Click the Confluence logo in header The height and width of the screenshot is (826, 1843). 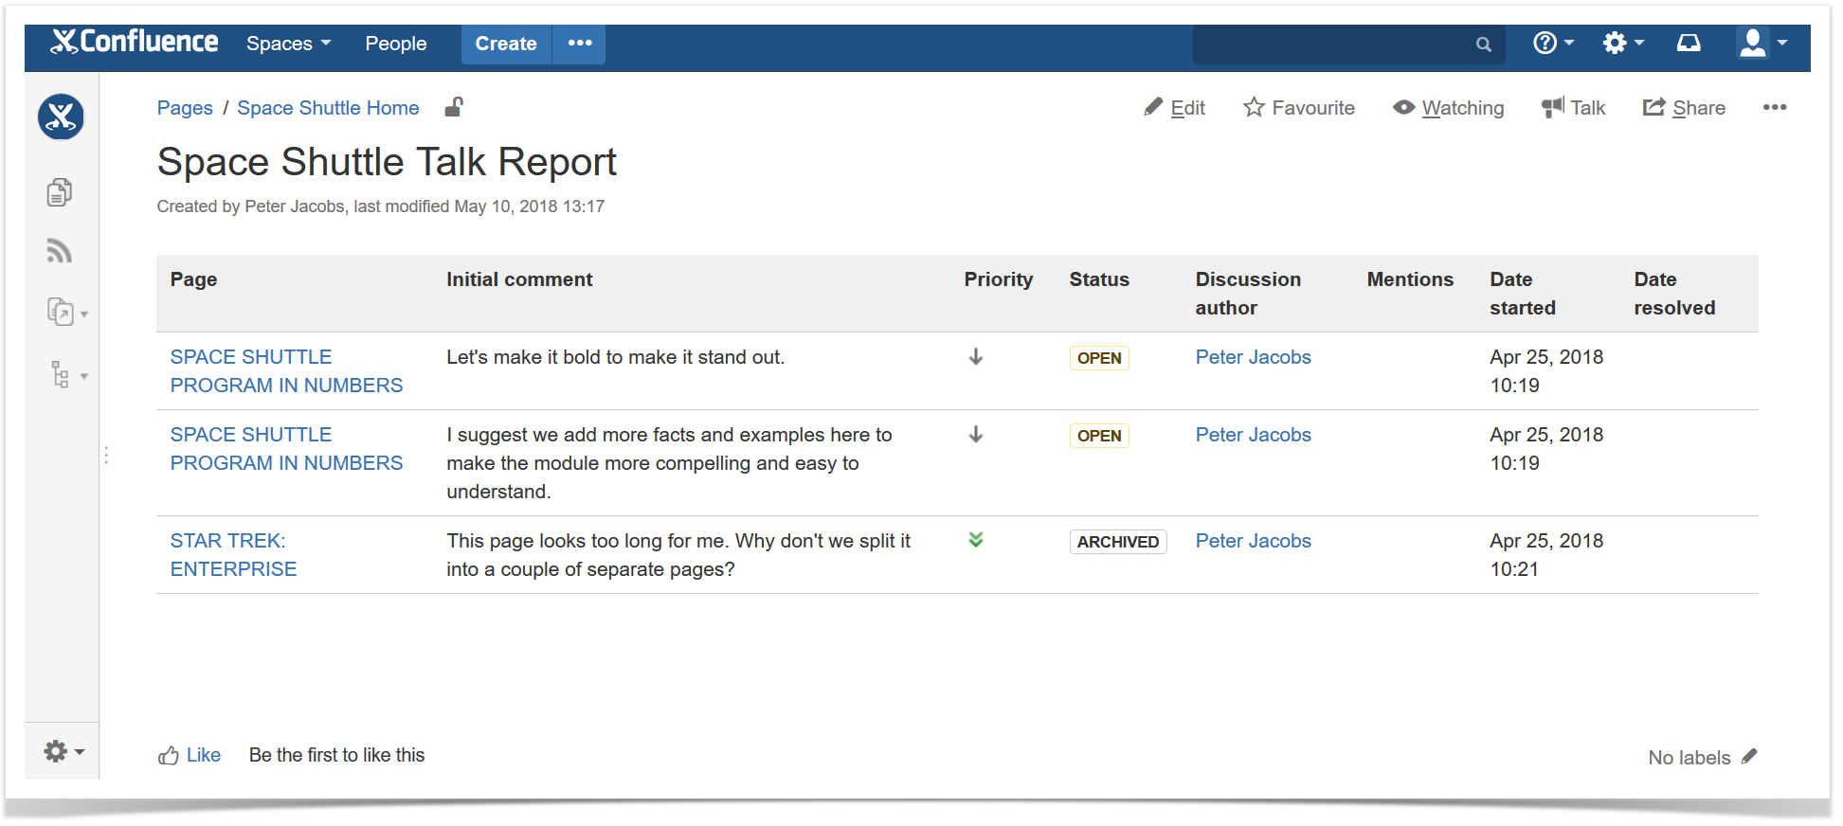pos(135,42)
